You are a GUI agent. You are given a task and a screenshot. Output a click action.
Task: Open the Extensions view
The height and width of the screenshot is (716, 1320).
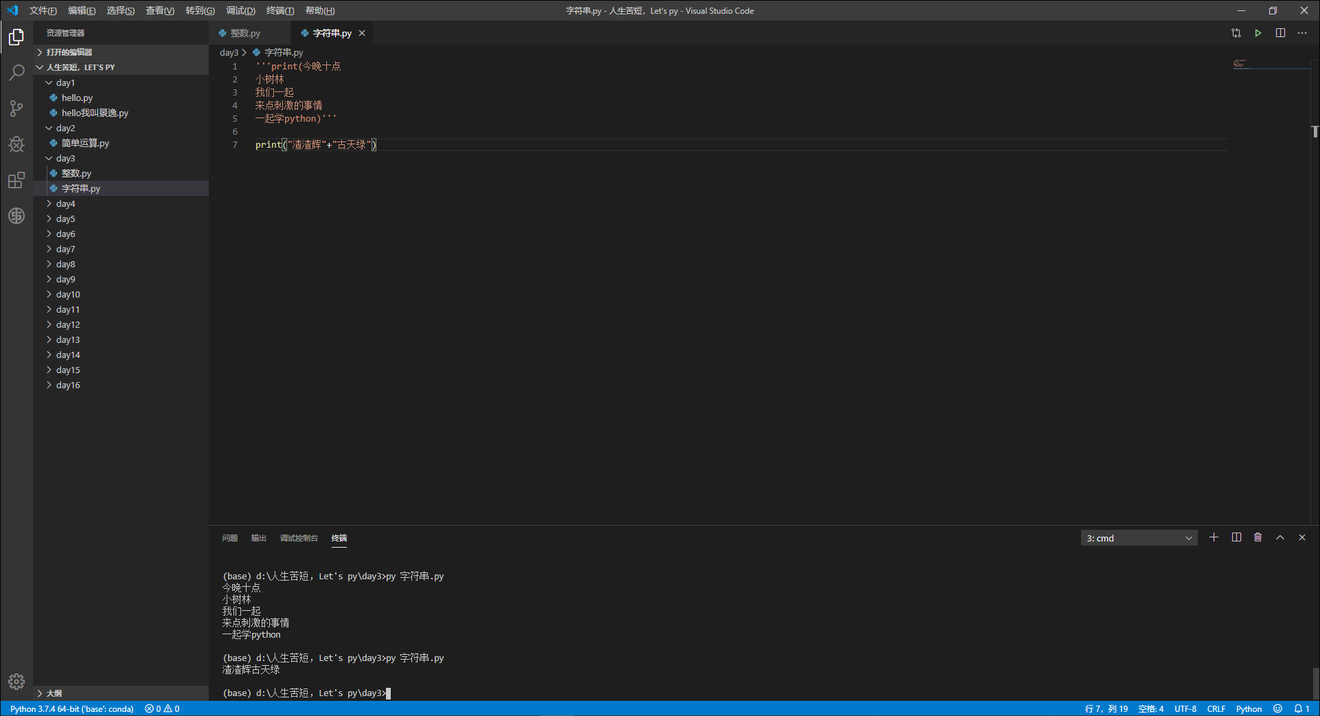16,180
